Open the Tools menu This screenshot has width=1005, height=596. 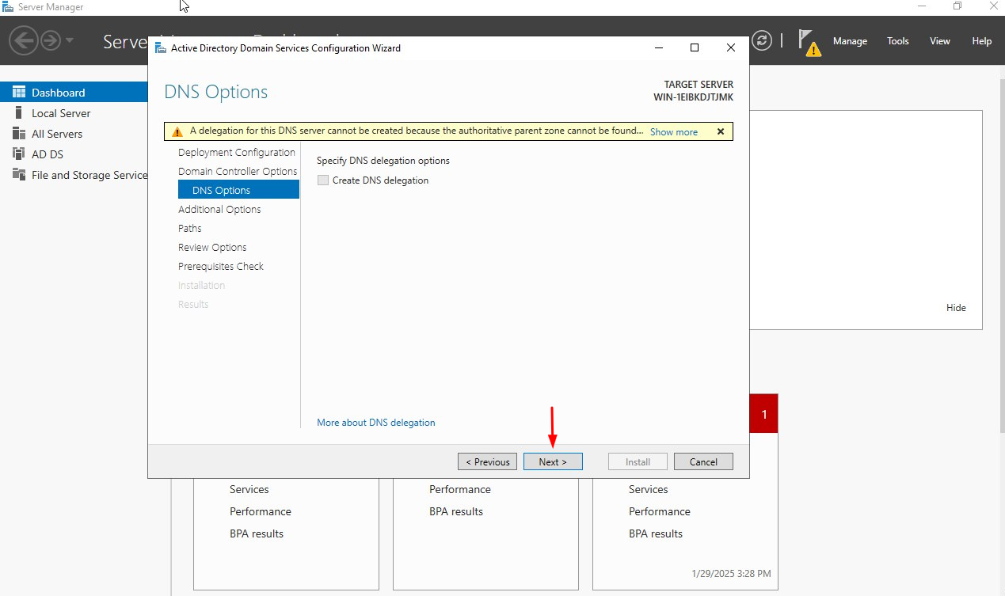pyautogui.click(x=898, y=41)
